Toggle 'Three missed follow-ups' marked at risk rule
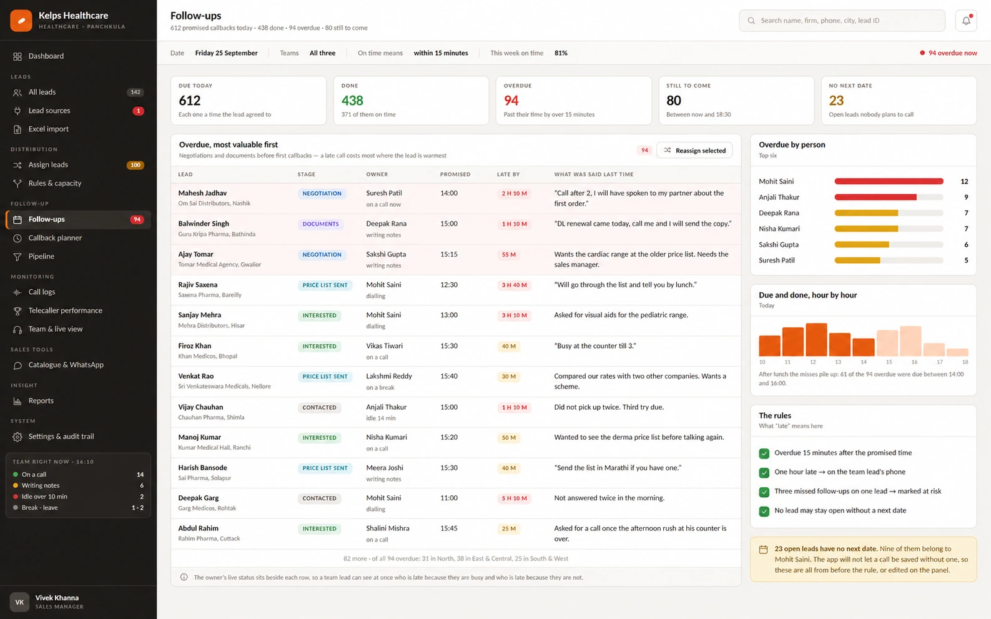The width and height of the screenshot is (991, 619). click(x=764, y=492)
